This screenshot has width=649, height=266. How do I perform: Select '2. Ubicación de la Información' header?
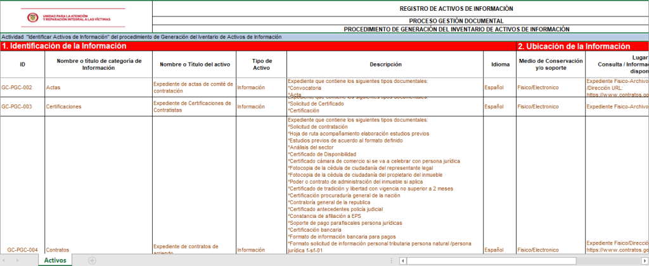[x=582, y=46]
